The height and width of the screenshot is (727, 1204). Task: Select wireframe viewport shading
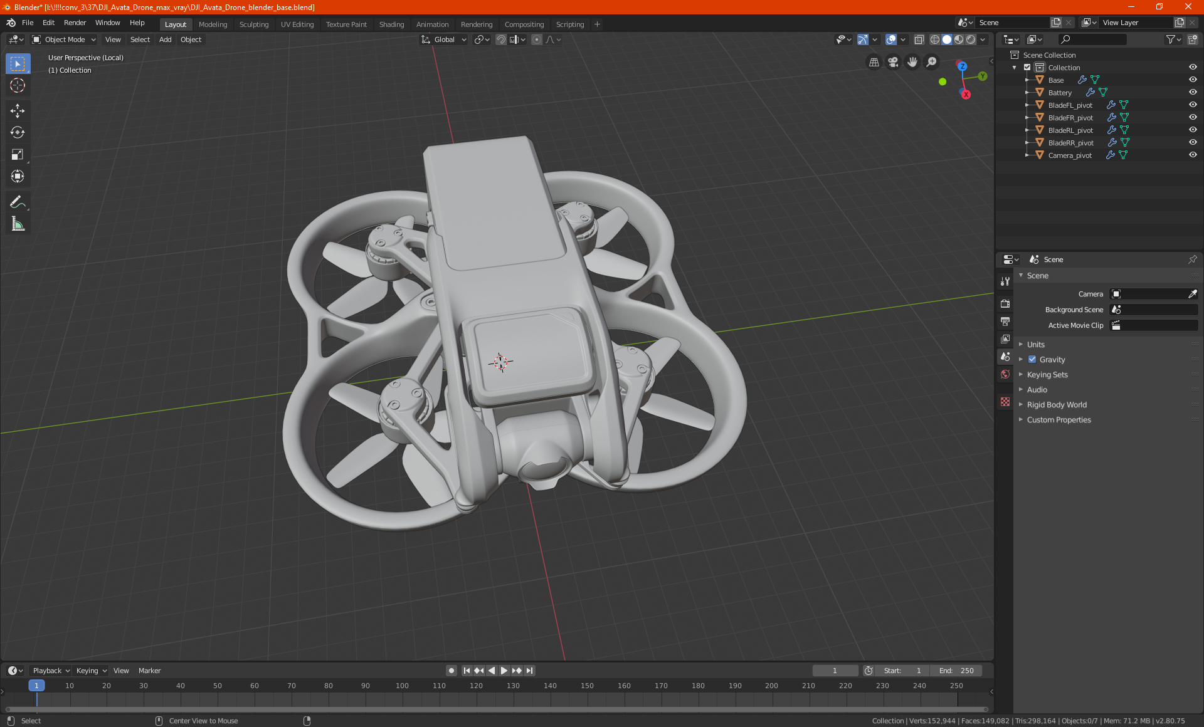point(934,39)
